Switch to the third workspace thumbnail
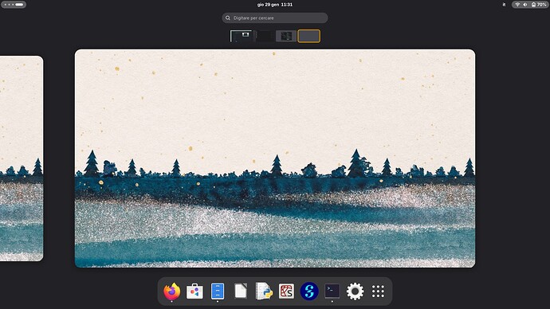Viewport: 550px width, 309px height. coord(286,36)
